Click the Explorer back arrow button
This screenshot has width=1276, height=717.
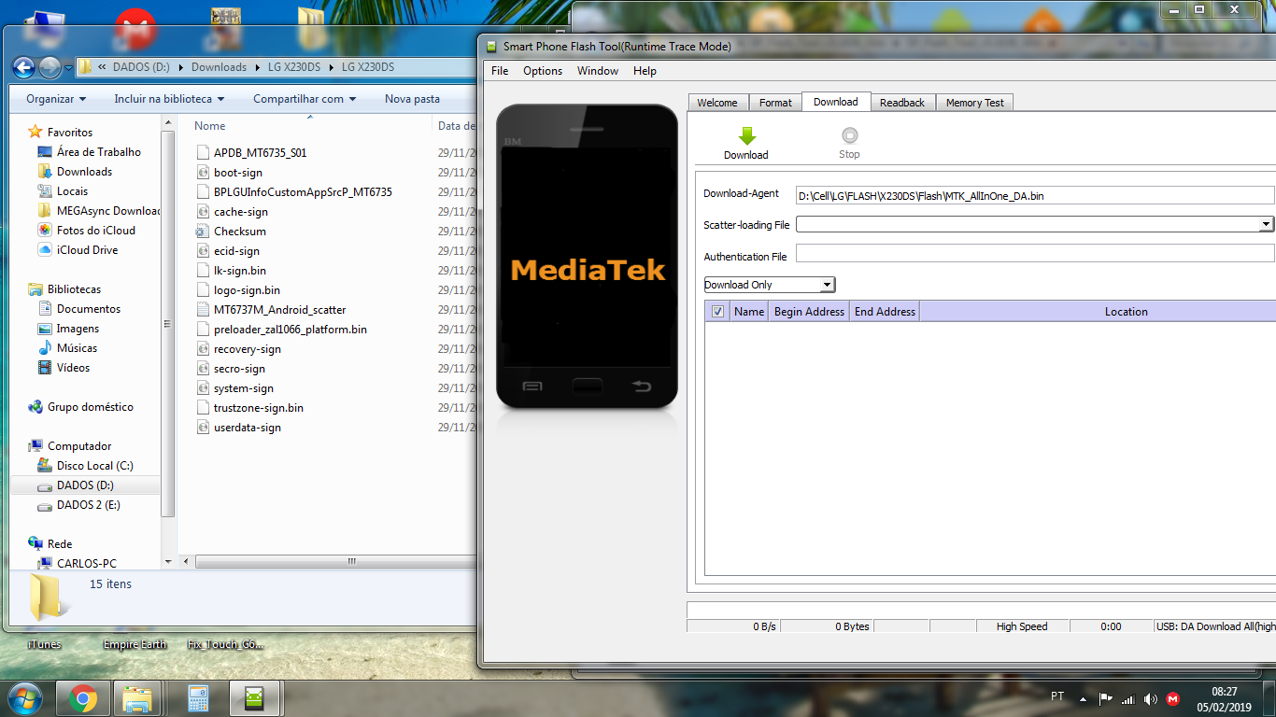click(23, 67)
